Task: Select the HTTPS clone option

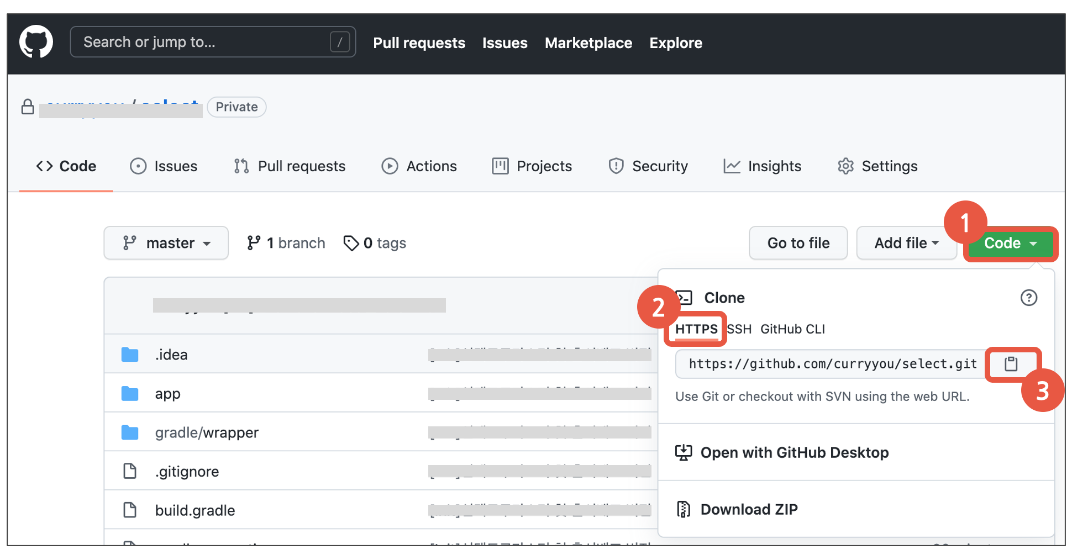Action: [696, 329]
